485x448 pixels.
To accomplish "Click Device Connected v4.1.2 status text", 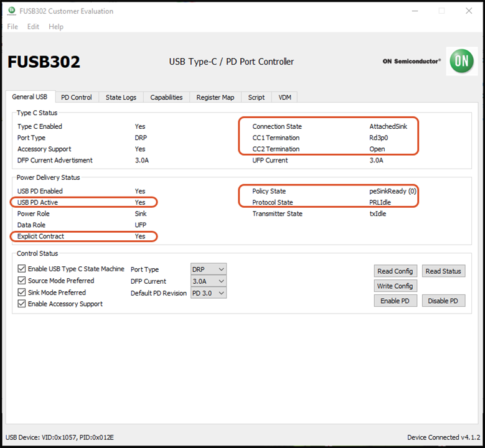I will [x=443, y=437].
